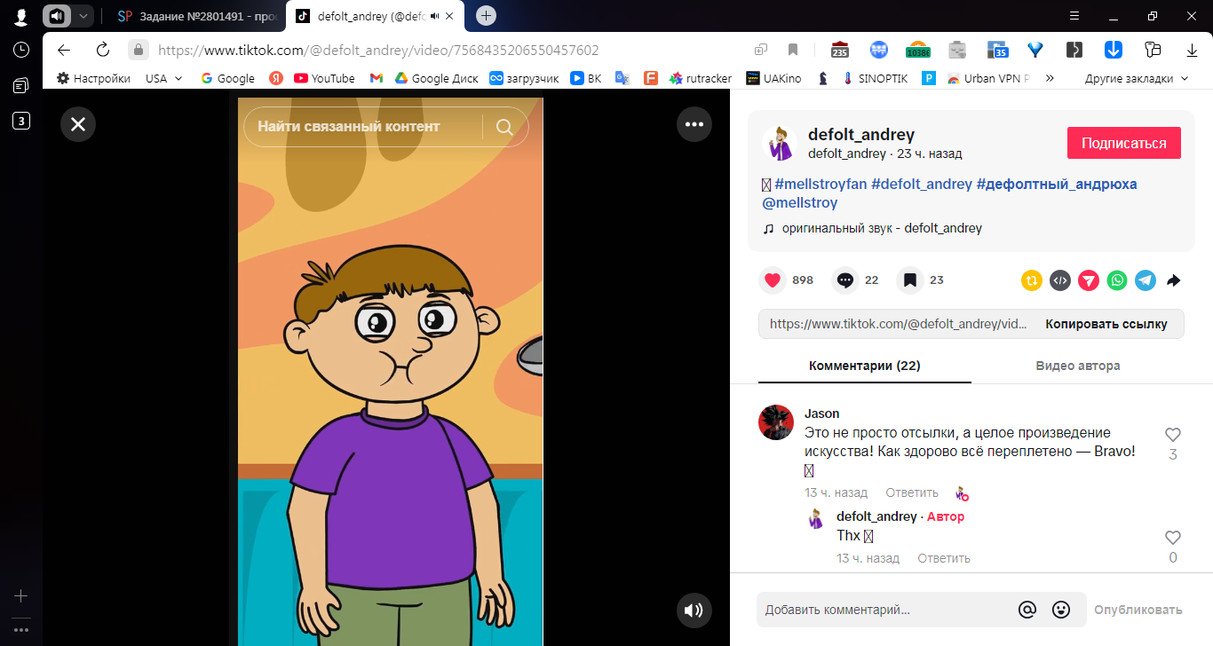
Task: Like the author's Thx reply
Action: click(x=1173, y=538)
